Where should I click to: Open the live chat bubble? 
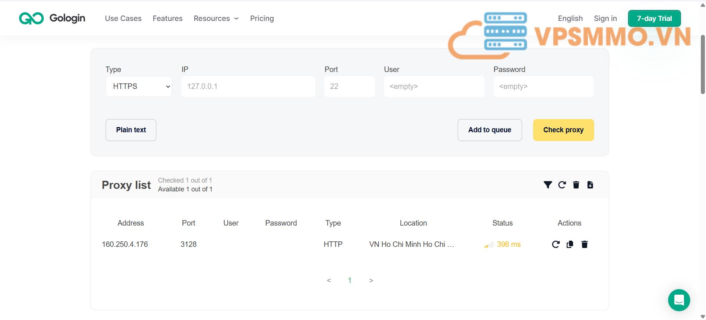pyautogui.click(x=679, y=300)
